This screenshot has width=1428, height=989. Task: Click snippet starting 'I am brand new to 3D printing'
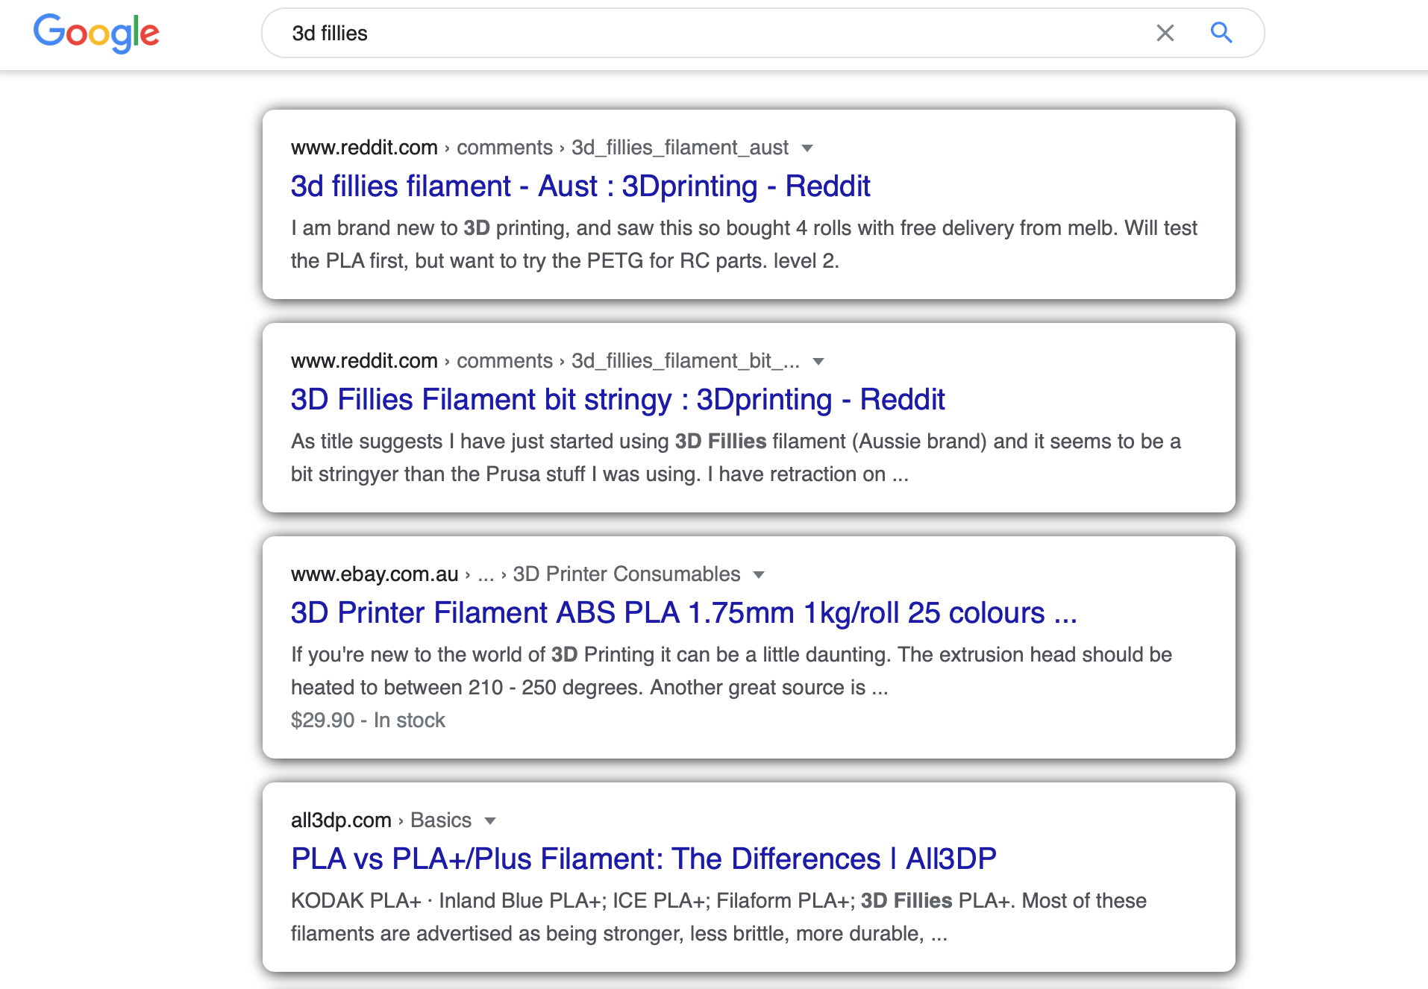744,245
